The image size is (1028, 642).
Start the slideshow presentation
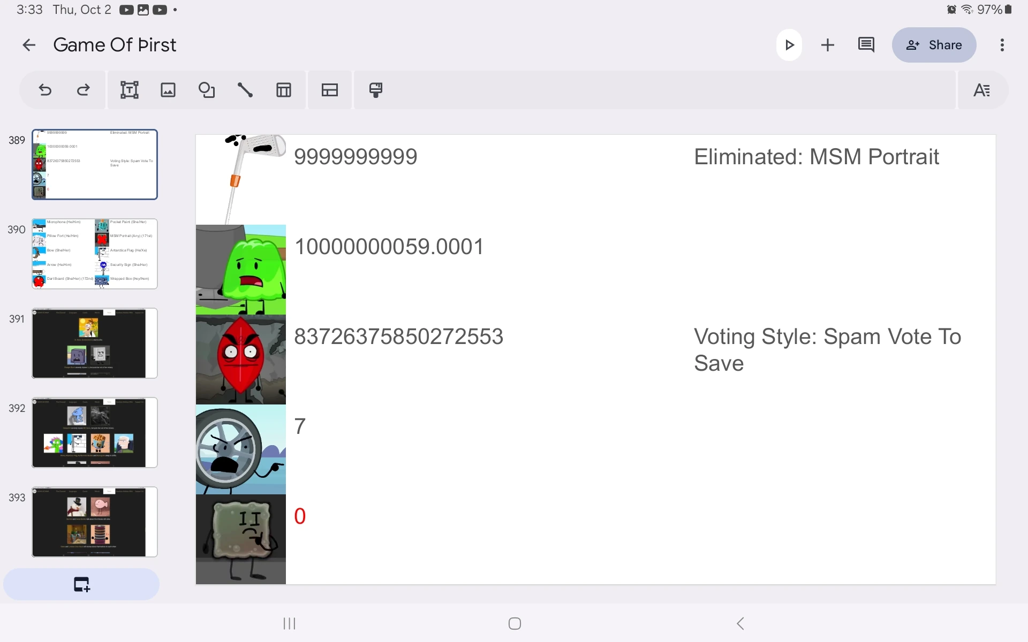[789, 45]
